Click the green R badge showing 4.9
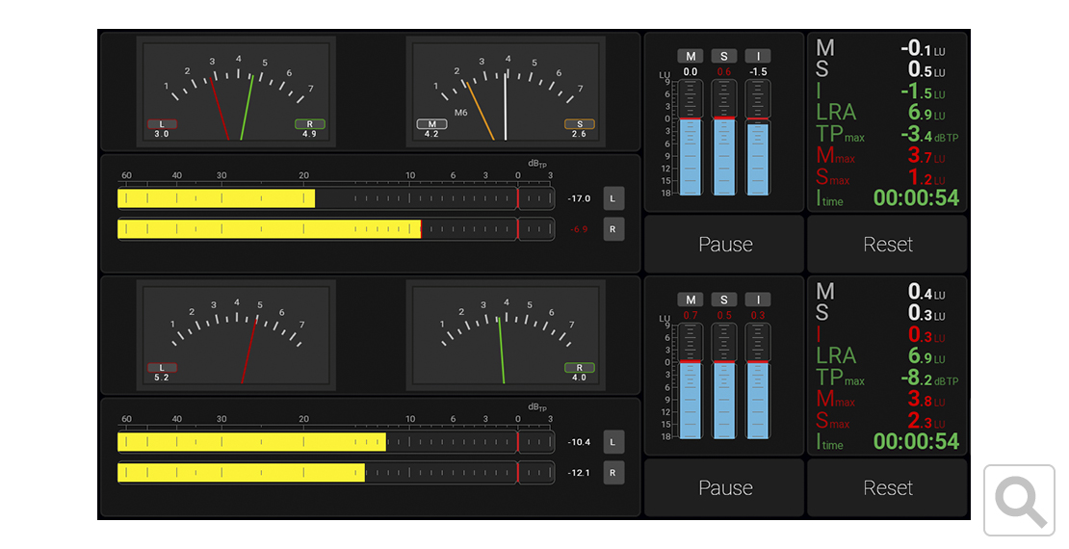The height and width of the screenshot is (549, 1069). coord(309,124)
